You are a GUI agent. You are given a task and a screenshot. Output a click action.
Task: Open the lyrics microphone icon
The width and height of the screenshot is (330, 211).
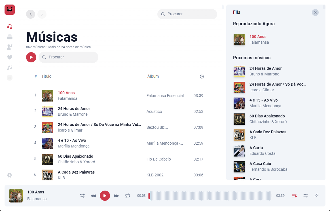316,196
